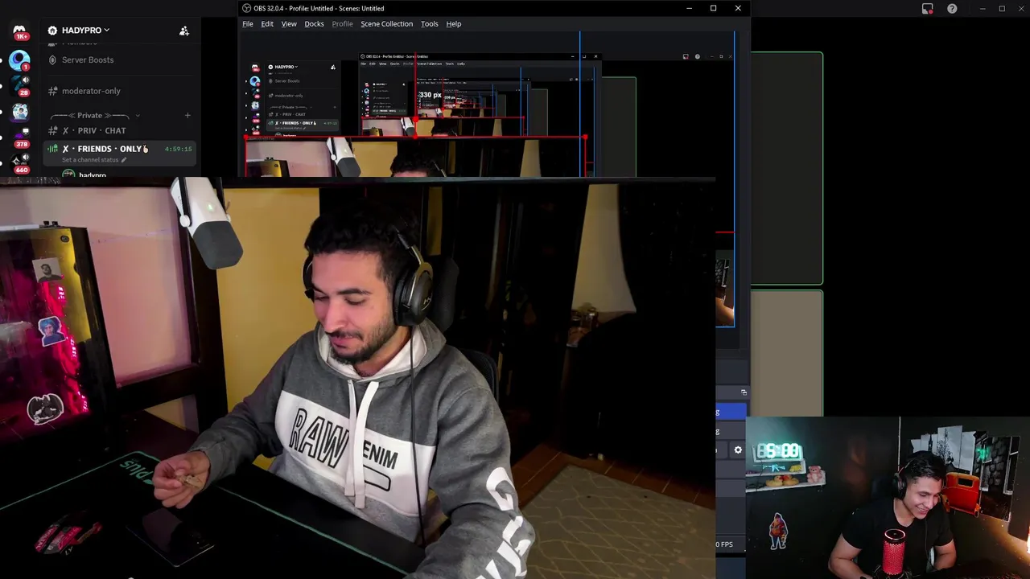
Task: Click the invite people icon in HADYPRO header
Action: pyautogui.click(x=184, y=31)
